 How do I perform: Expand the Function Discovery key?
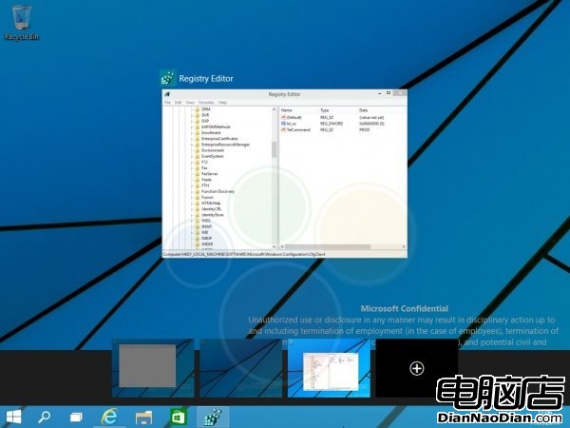point(192,191)
